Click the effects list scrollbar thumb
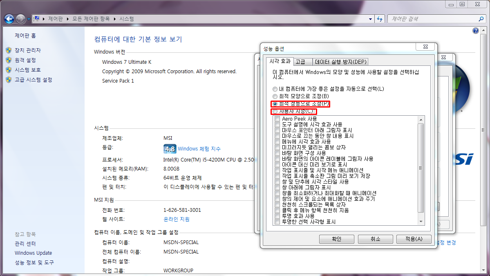The width and height of the screenshot is (490, 276). 421,168
